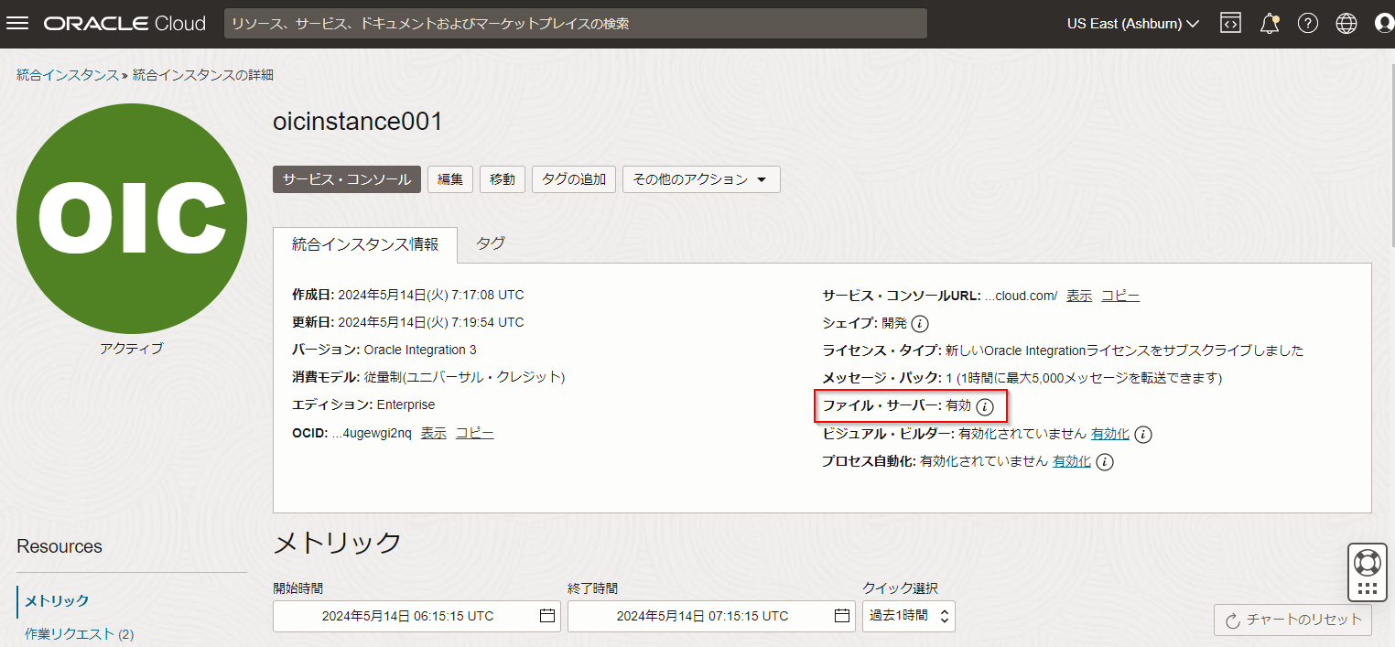The width and height of the screenshot is (1395, 647).
Task: Select the 統合インスタンス情報 tab
Action: [x=364, y=244]
